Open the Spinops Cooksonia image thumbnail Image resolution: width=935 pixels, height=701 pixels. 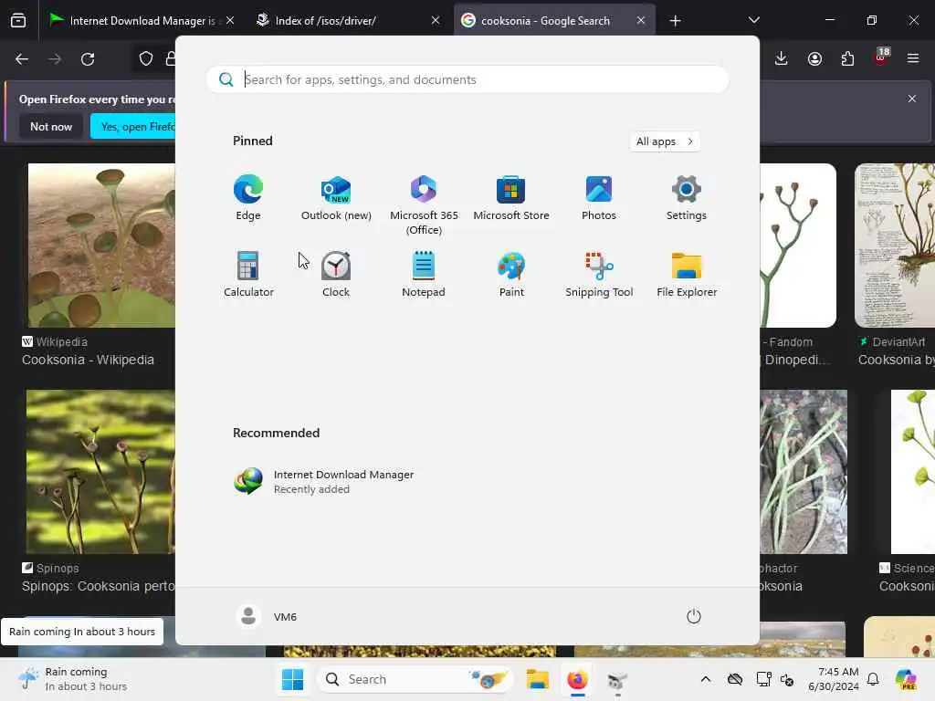(100, 472)
